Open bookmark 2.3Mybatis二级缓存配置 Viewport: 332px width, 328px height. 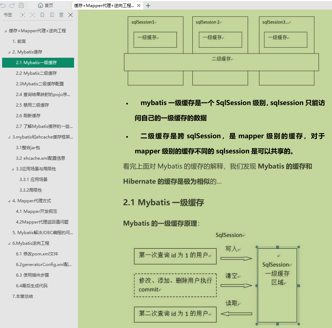[40, 84]
